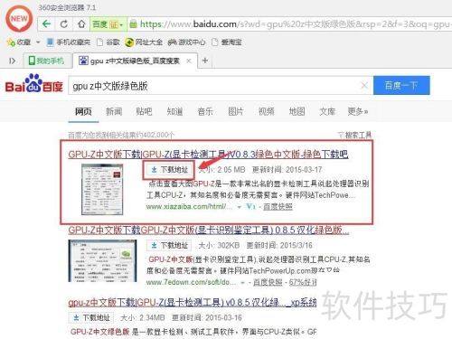This screenshot has width=452, height=339.
Task: Click the 百度一下 search button
Action: coord(401,85)
